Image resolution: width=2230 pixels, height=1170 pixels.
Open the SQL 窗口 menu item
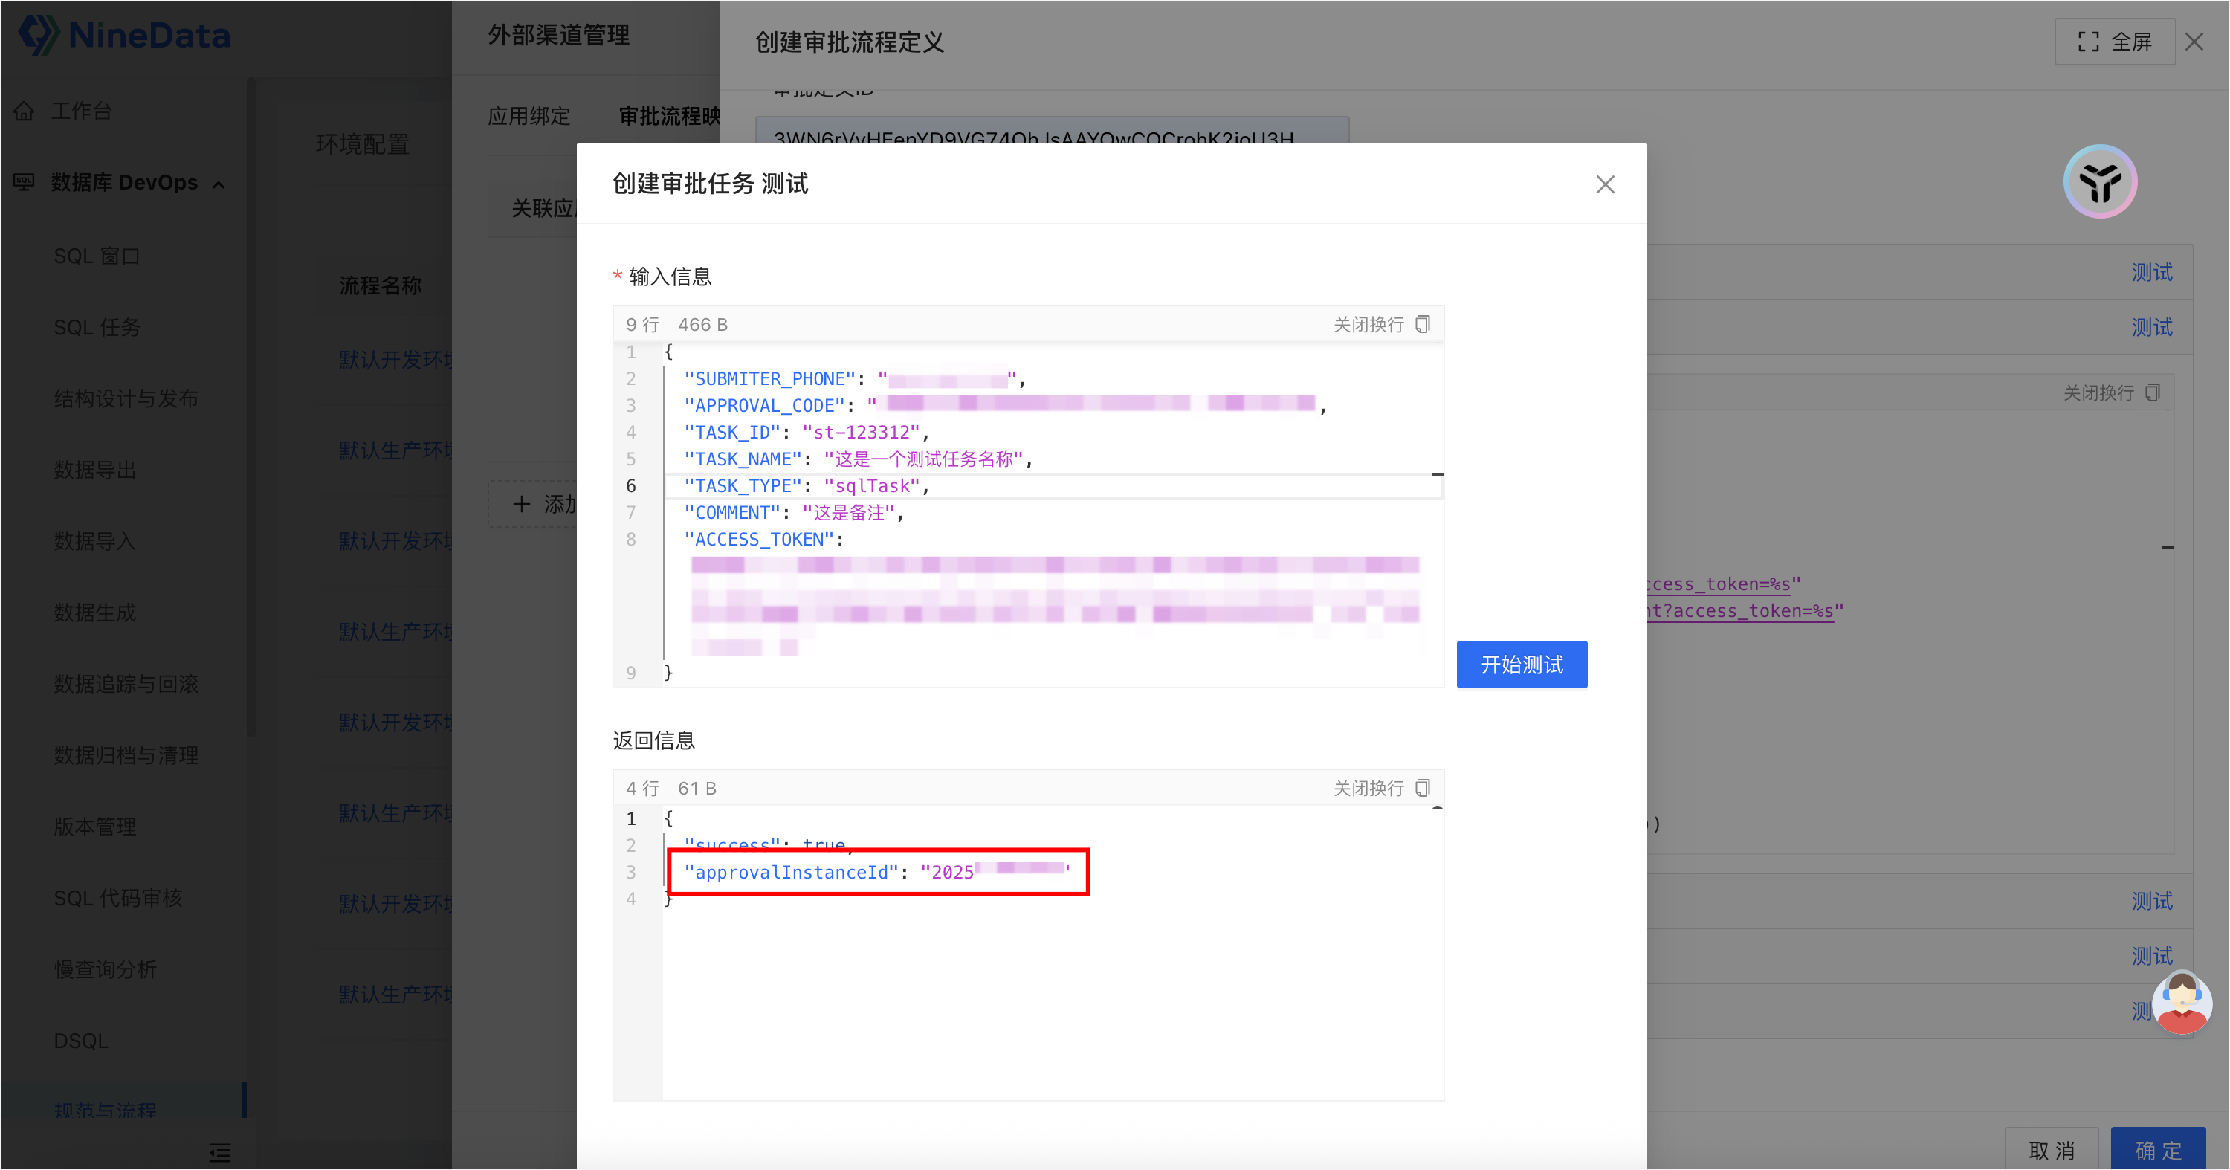[x=96, y=256]
